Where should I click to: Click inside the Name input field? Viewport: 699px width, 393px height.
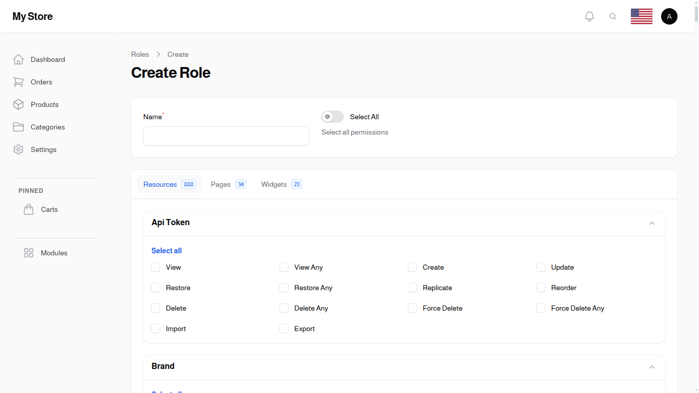click(226, 136)
